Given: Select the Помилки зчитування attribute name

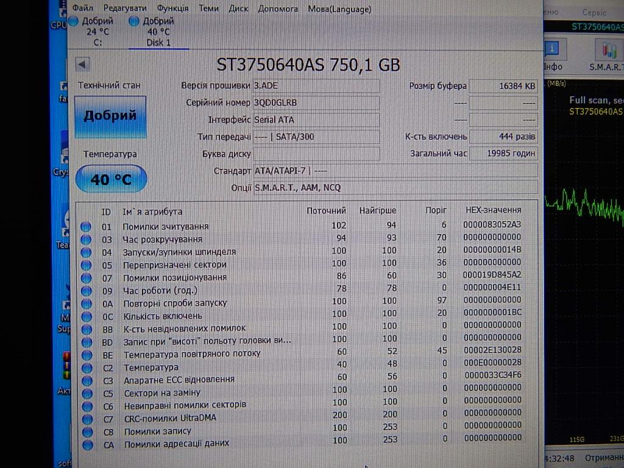Looking at the screenshot, I should [x=166, y=227].
